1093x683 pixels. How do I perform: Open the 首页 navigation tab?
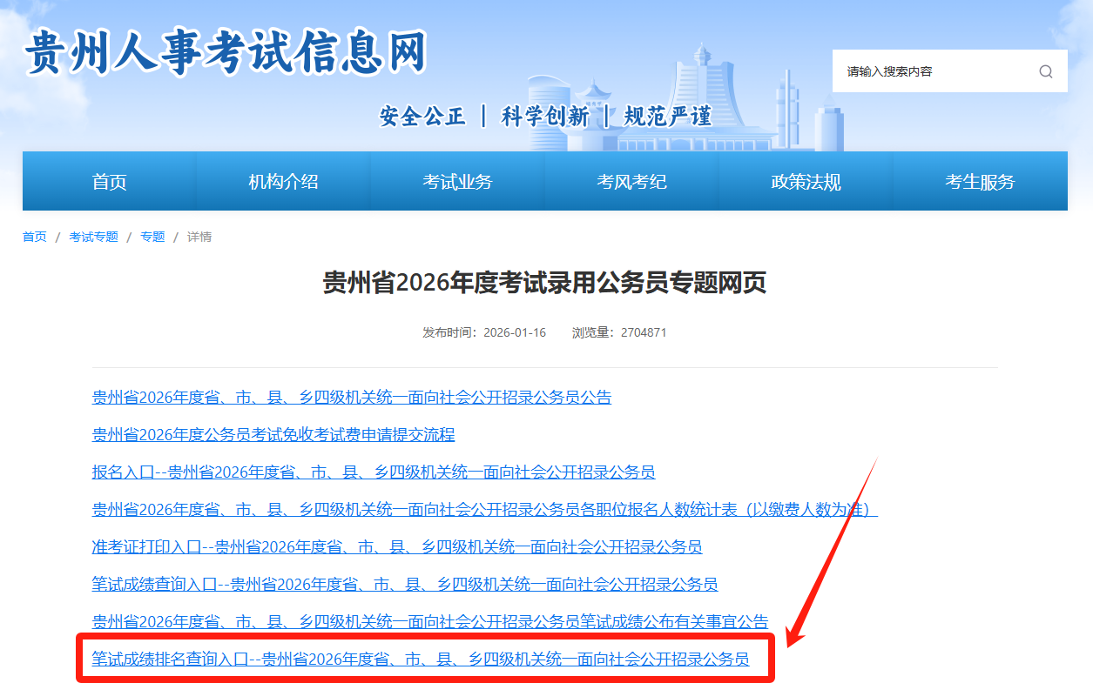click(x=110, y=182)
